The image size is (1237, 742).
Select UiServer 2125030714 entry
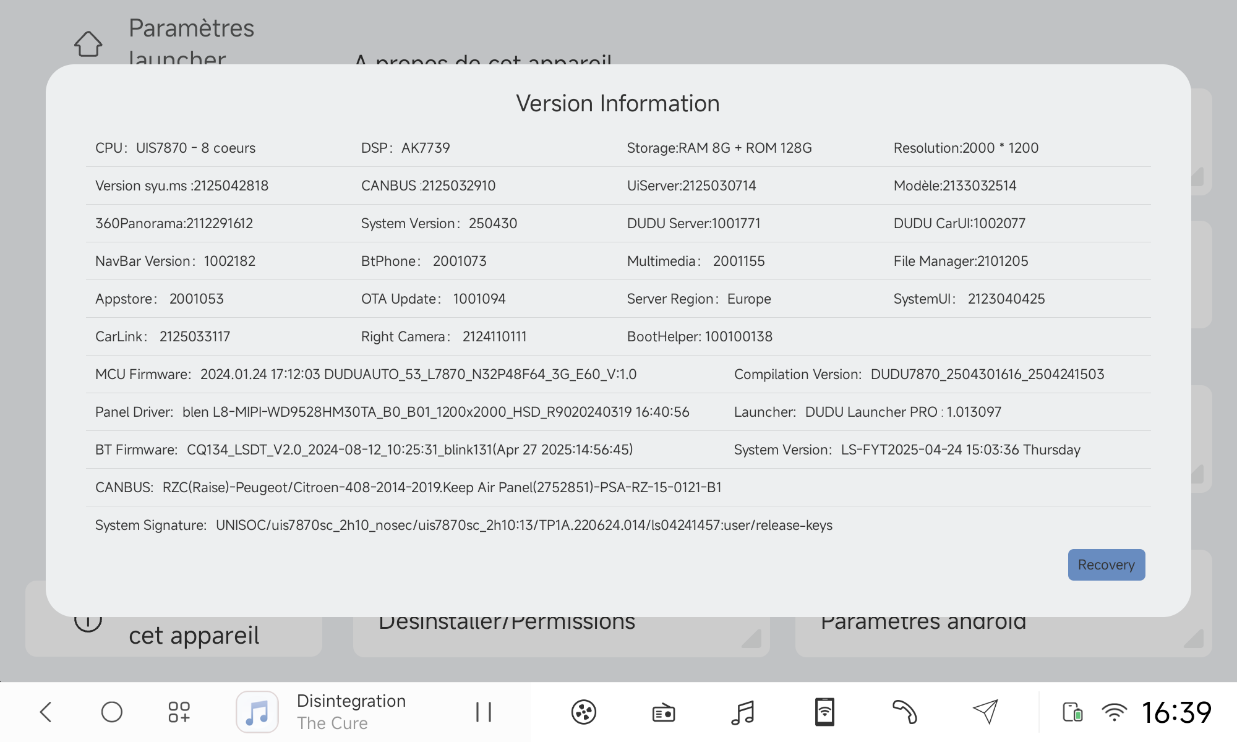point(691,185)
